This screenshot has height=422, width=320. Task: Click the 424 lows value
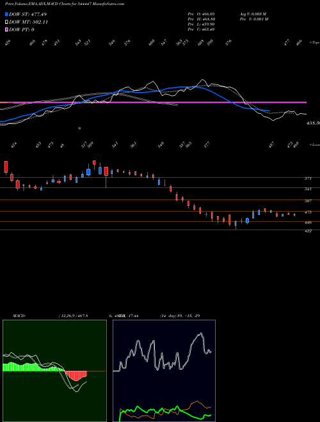13,145
